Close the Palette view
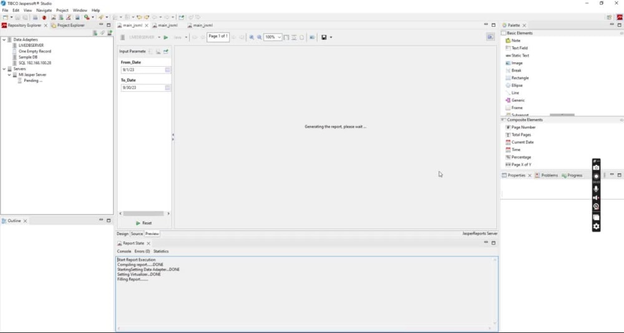This screenshot has height=333, width=624. pos(524,26)
